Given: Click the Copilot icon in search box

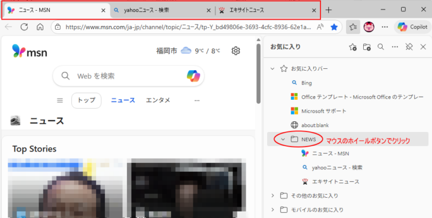Looking at the screenshot, I should pos(193,76).
